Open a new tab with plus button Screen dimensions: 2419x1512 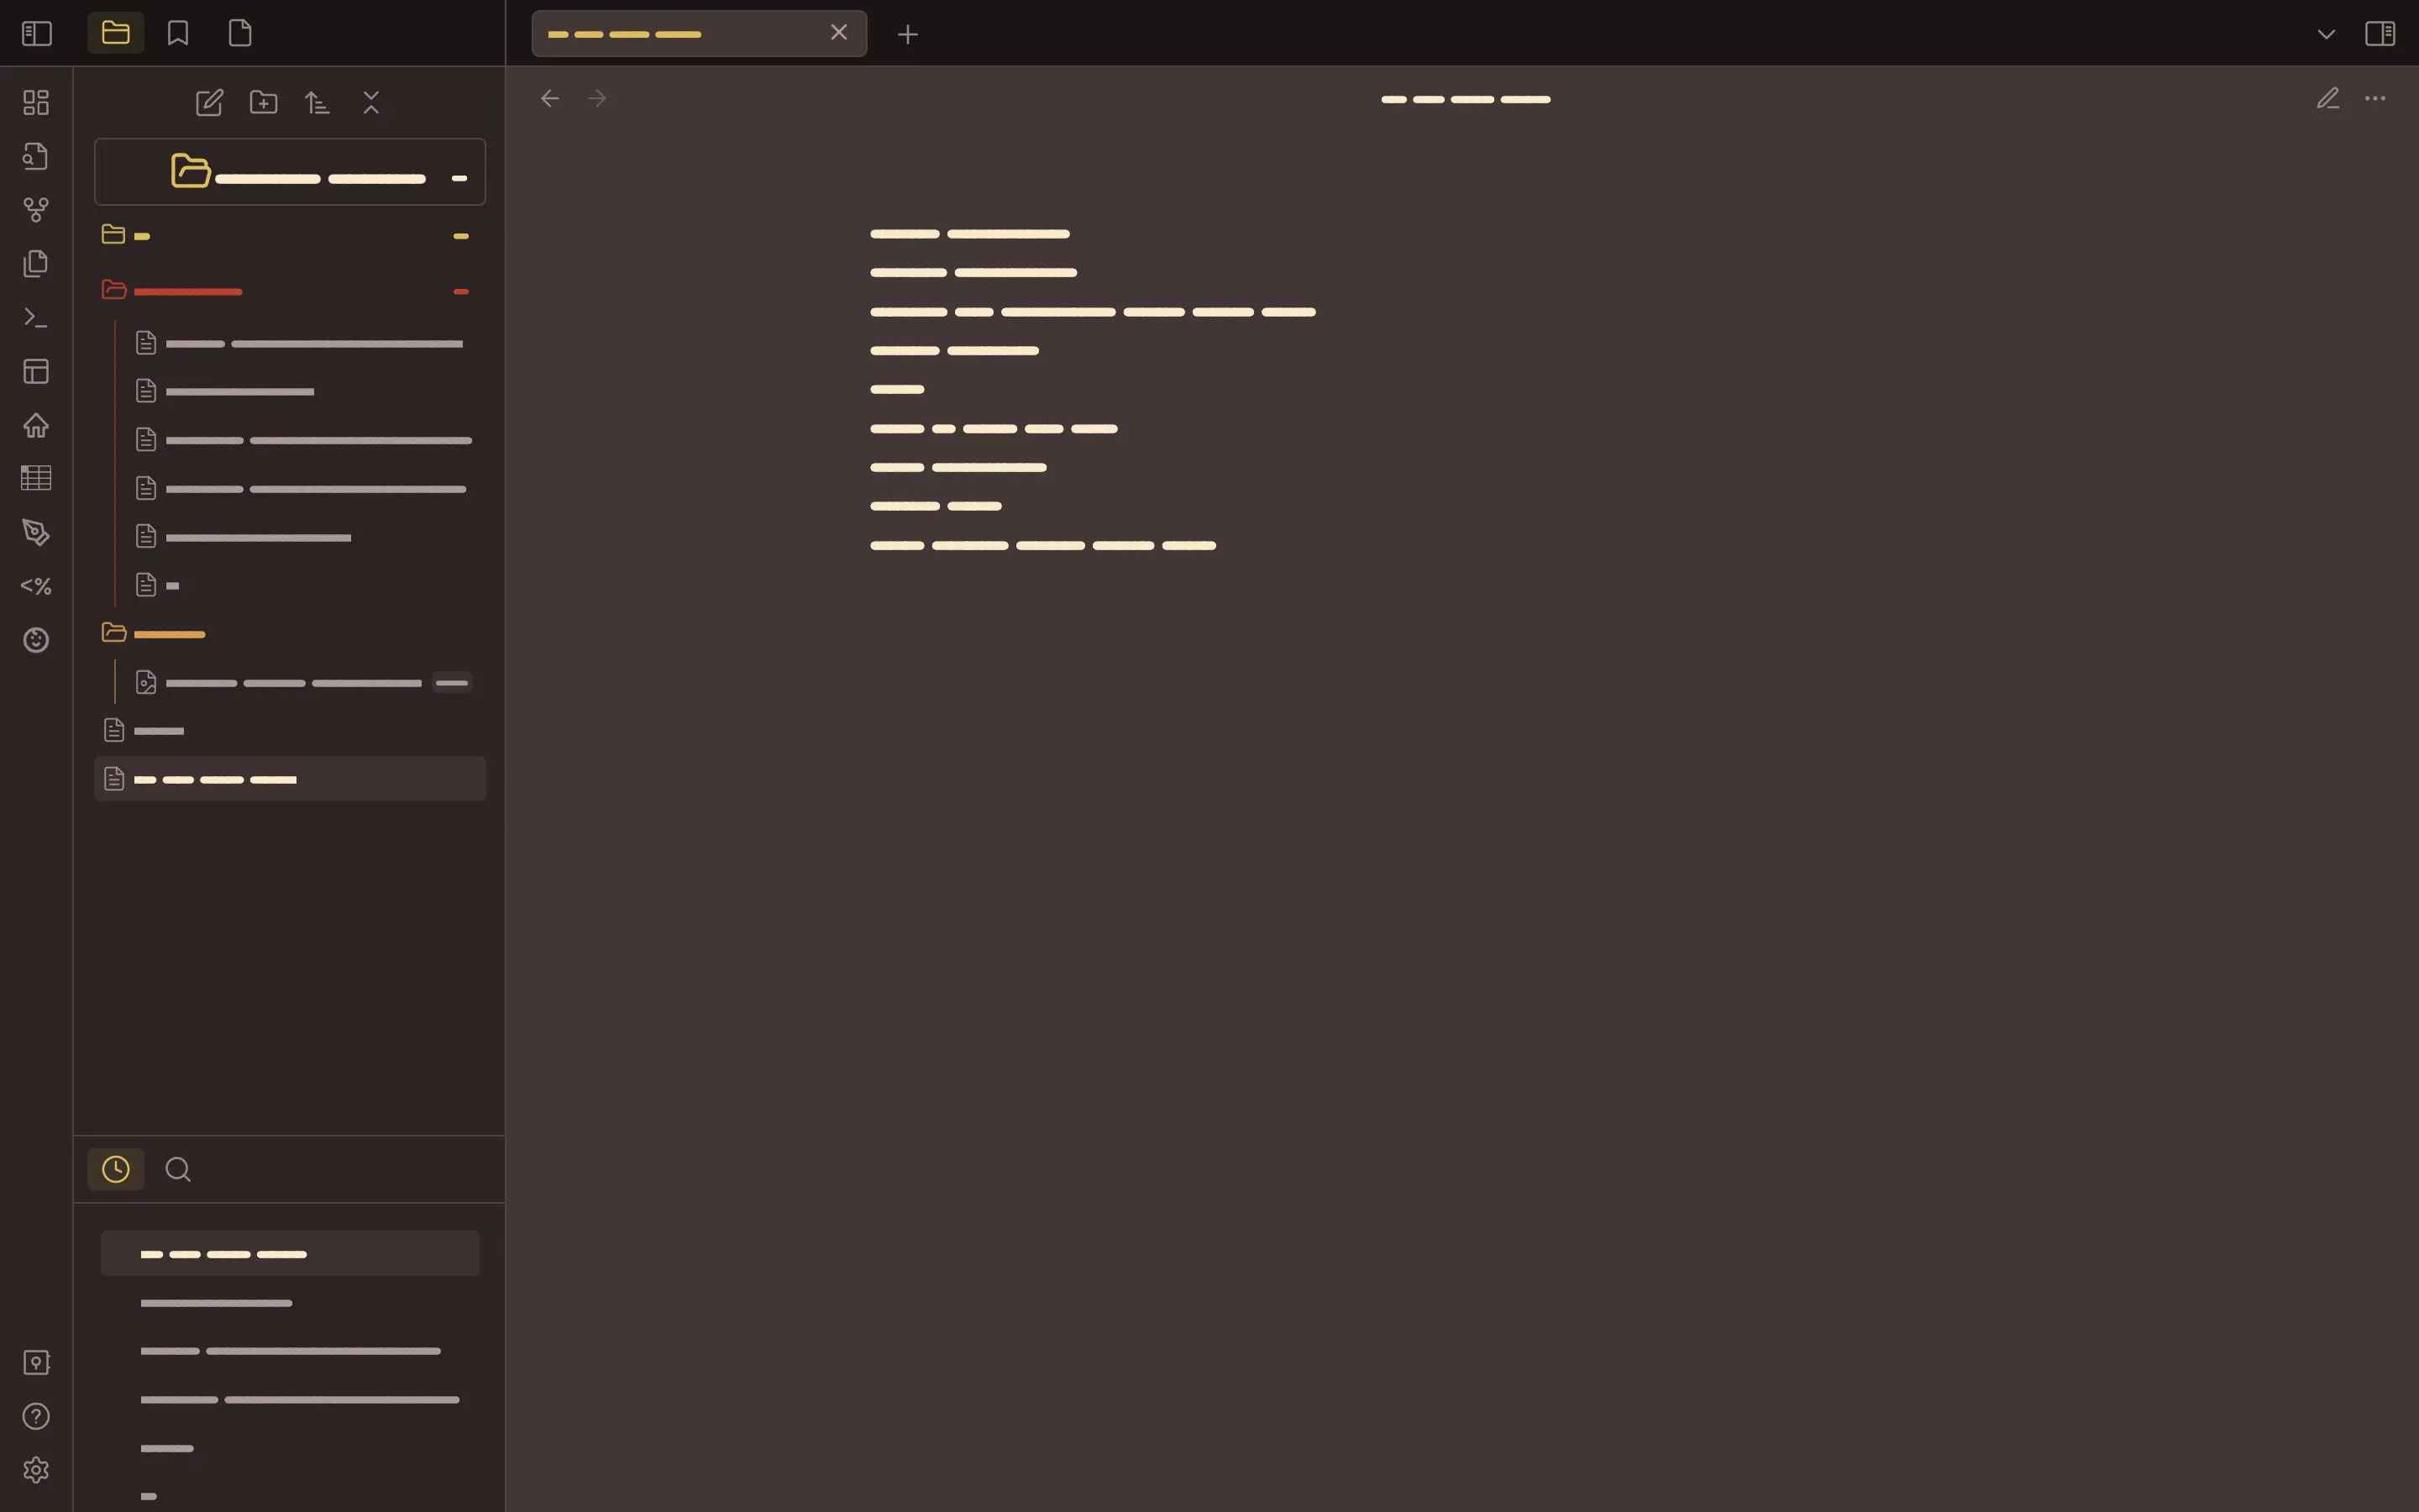(908, 34)
